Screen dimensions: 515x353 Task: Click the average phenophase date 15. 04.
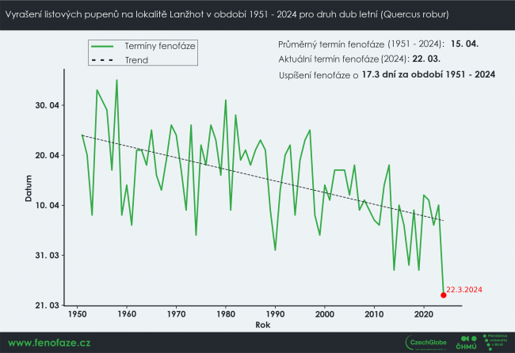[x=467, y=45]
